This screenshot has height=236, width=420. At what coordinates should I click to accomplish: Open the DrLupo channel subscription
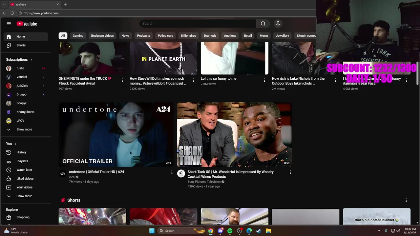[26, 94]
